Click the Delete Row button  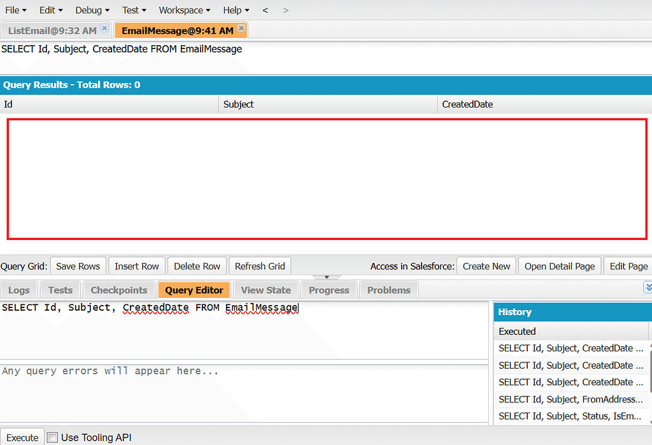pyautogui.click(x=197, y=266)
